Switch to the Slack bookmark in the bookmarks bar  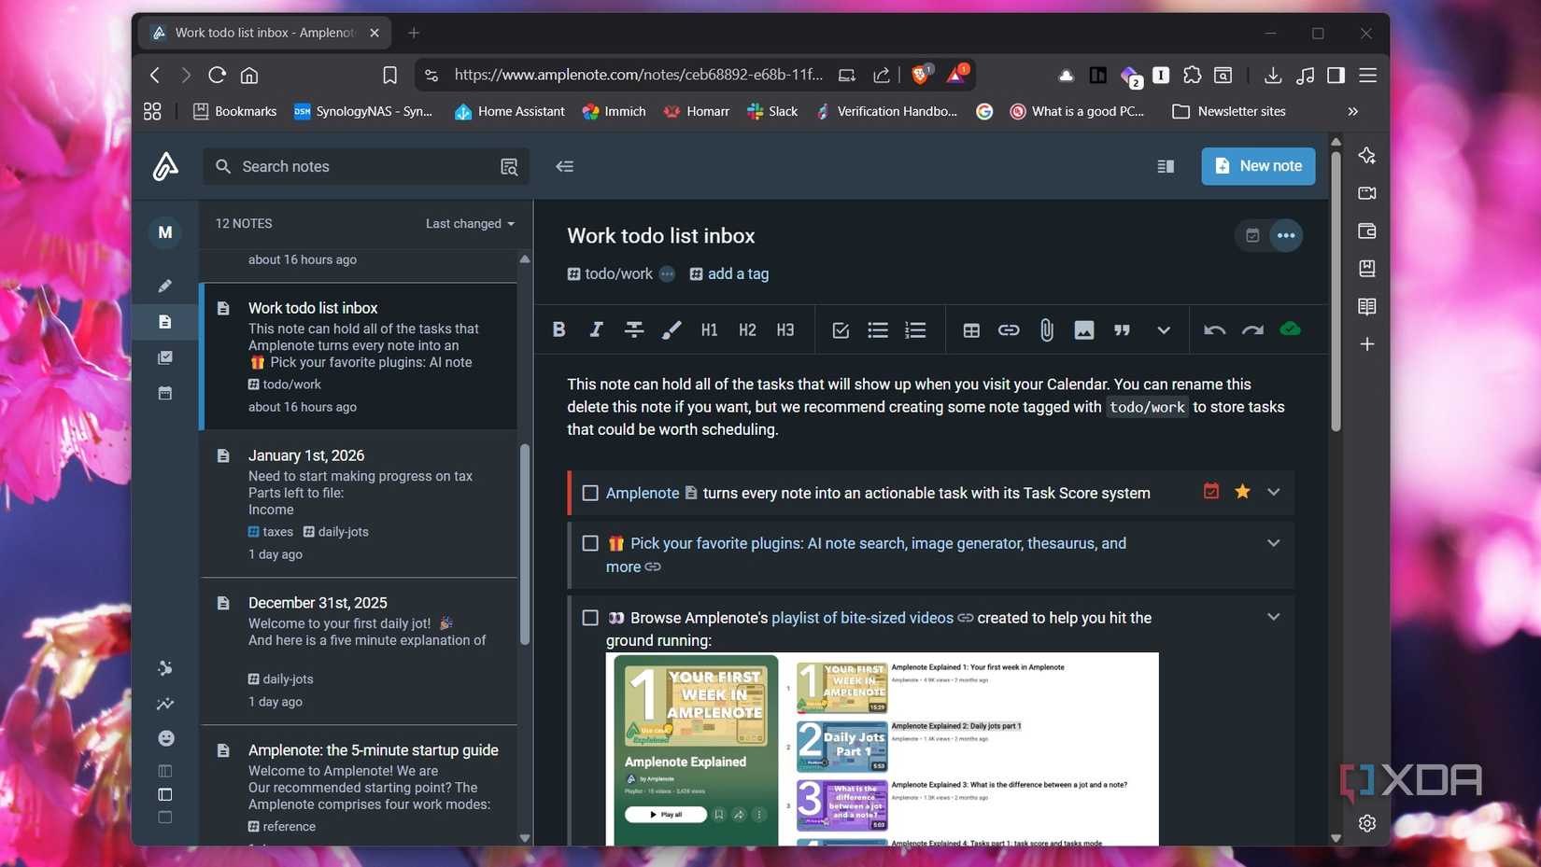(x=771, y=111)
